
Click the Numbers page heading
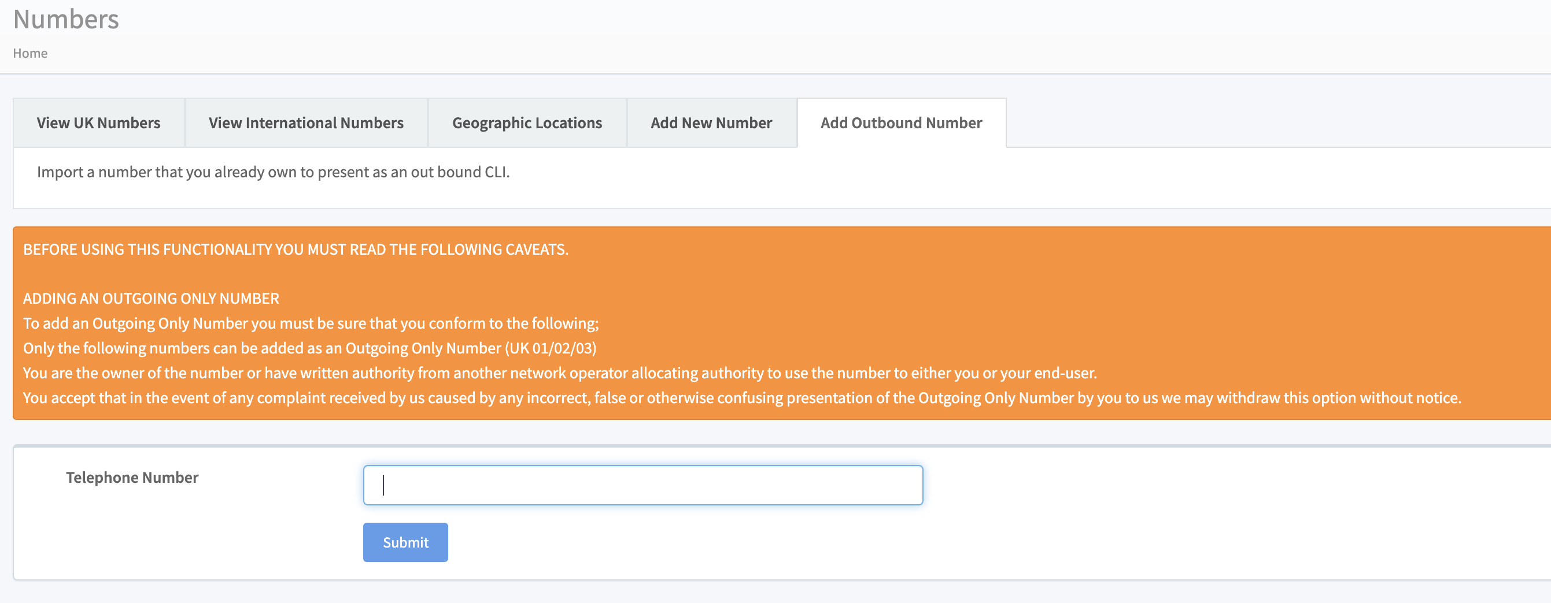point(67,18)
